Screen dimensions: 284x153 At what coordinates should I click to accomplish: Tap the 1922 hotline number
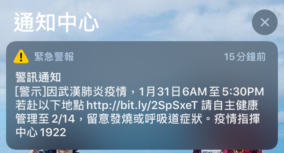pyautogui.click(x=53, y=133)
